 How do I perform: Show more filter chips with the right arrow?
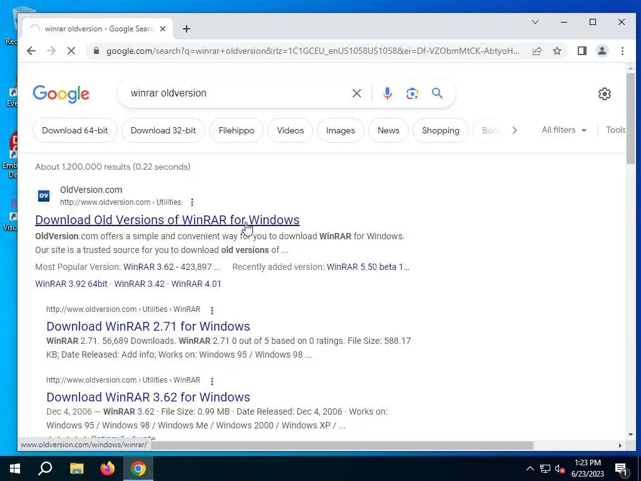tap(515, 130)
